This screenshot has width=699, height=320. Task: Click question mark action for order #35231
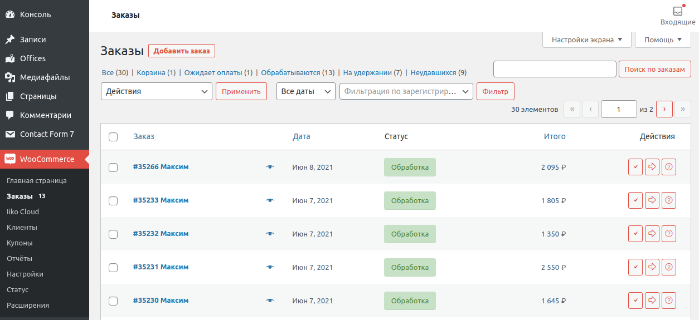(669, 267)
